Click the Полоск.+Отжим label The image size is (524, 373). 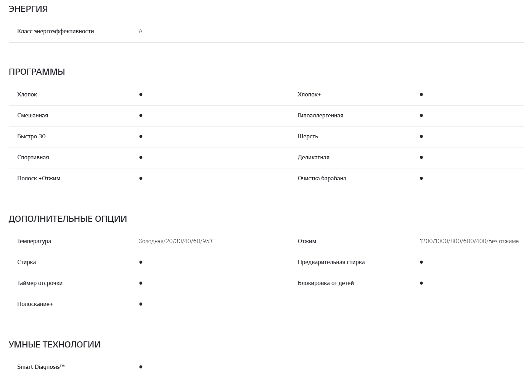coord(39,178)
